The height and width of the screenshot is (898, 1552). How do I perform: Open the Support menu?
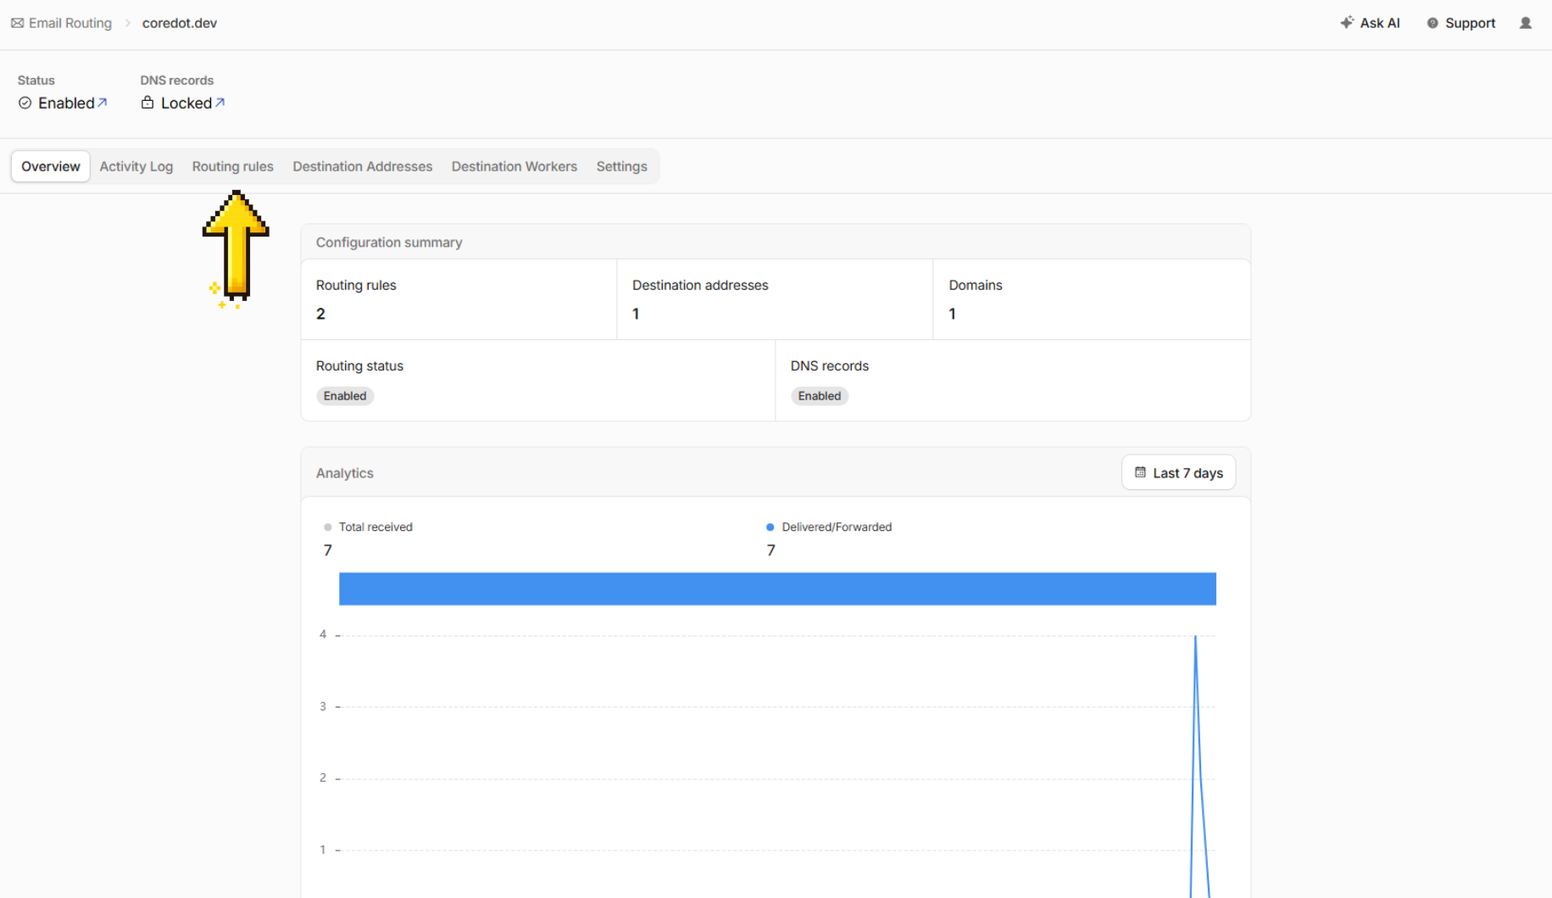(x=1461, y=23)
